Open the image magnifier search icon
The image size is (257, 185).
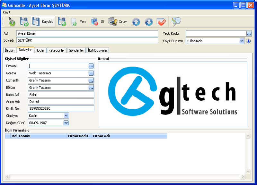(176, 21)
